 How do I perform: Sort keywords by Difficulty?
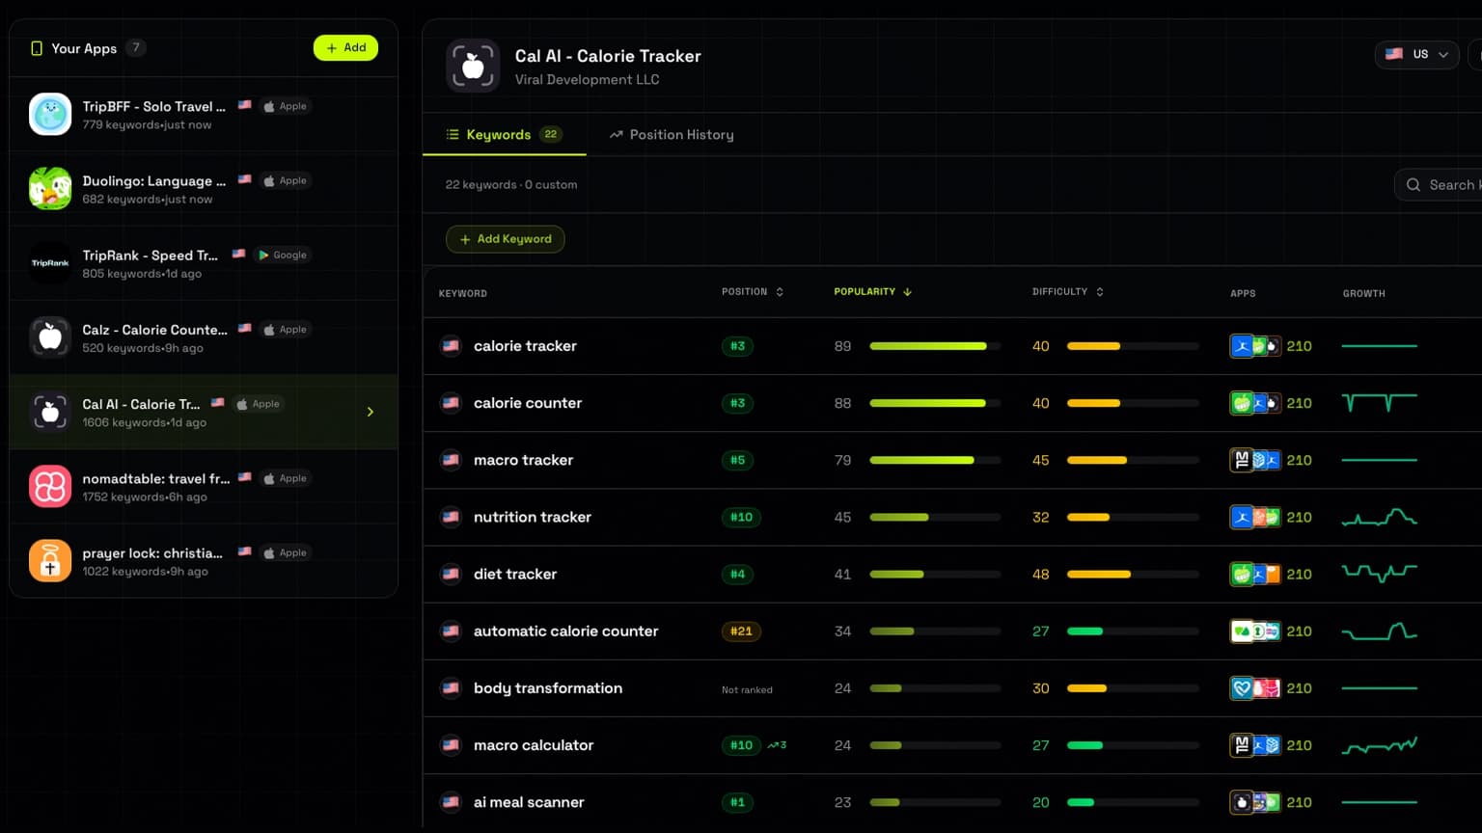1067,292
